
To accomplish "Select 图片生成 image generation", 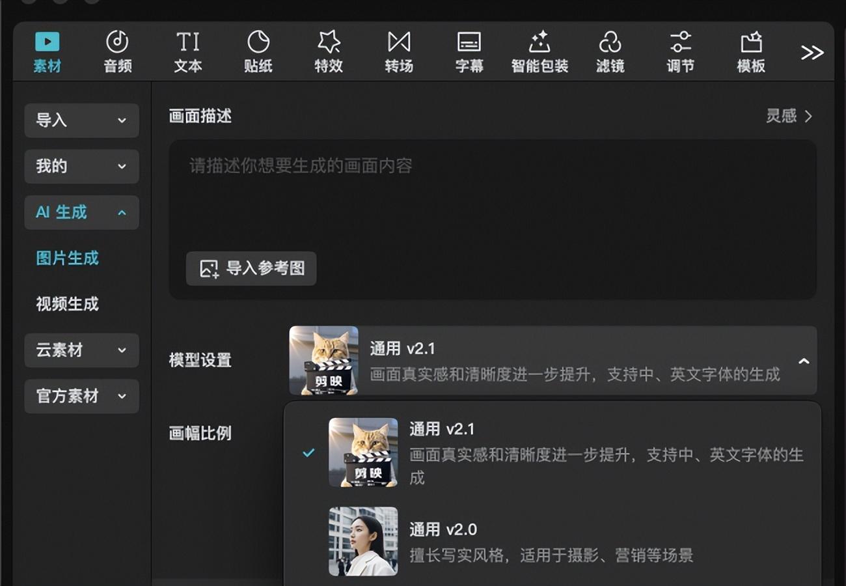I will [x=68, y=258].
